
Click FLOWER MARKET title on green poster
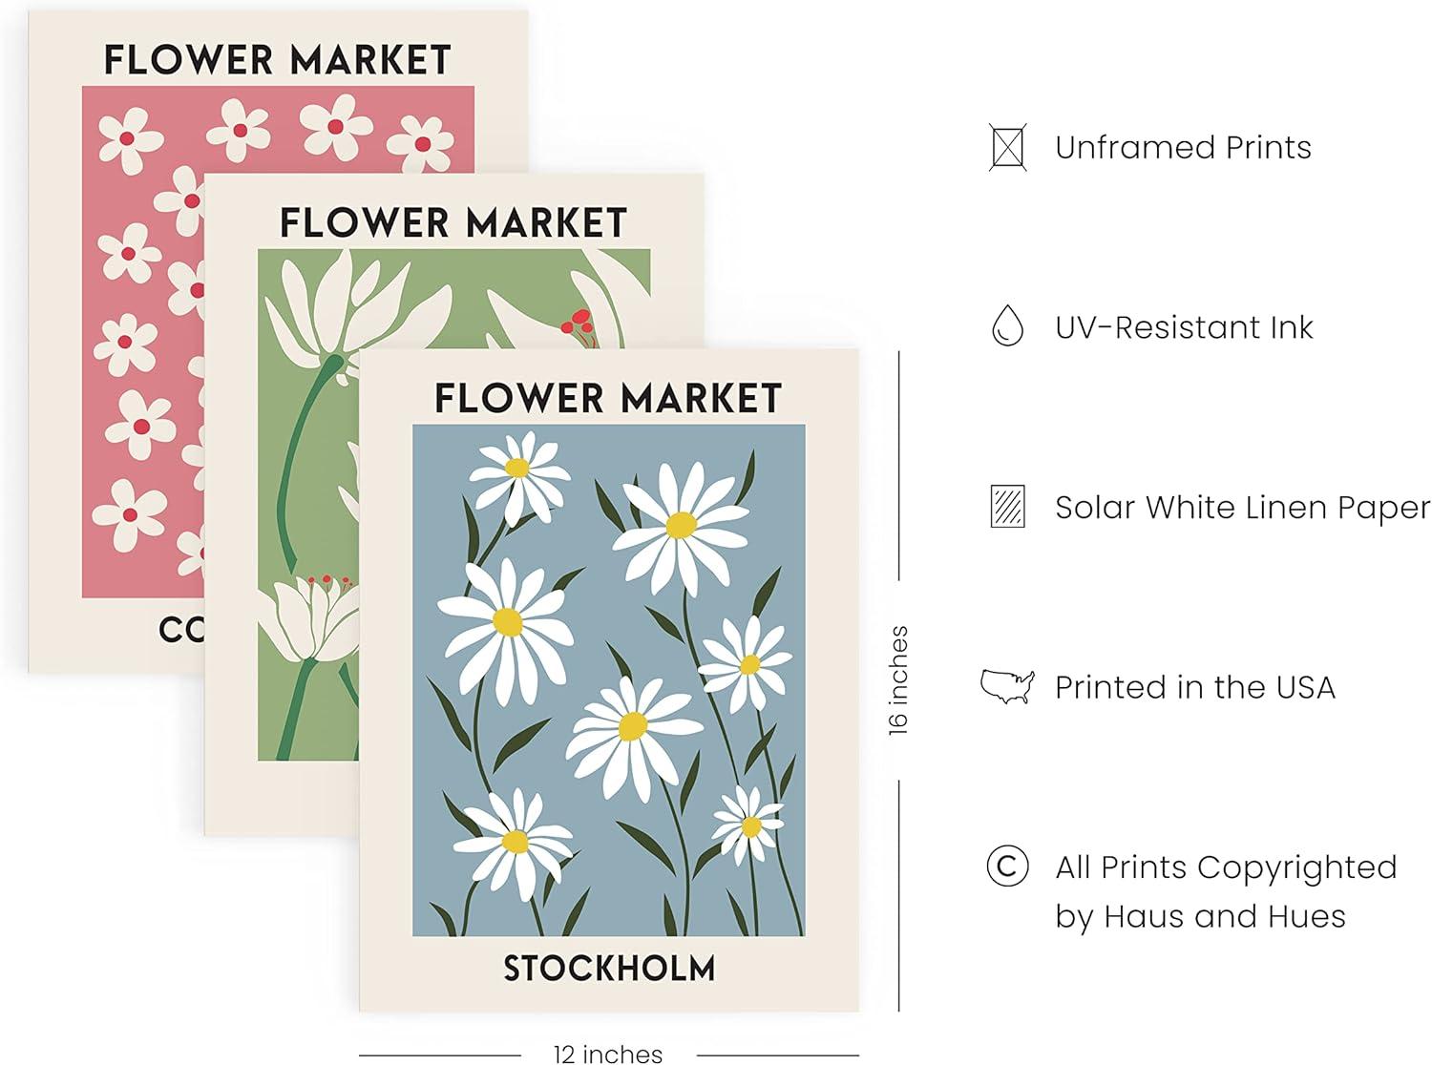pyautogui.click(x=453, y=223)
